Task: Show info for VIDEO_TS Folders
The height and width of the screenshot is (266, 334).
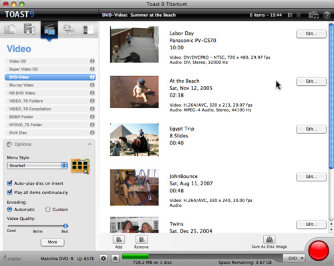Action: point(92,101)
